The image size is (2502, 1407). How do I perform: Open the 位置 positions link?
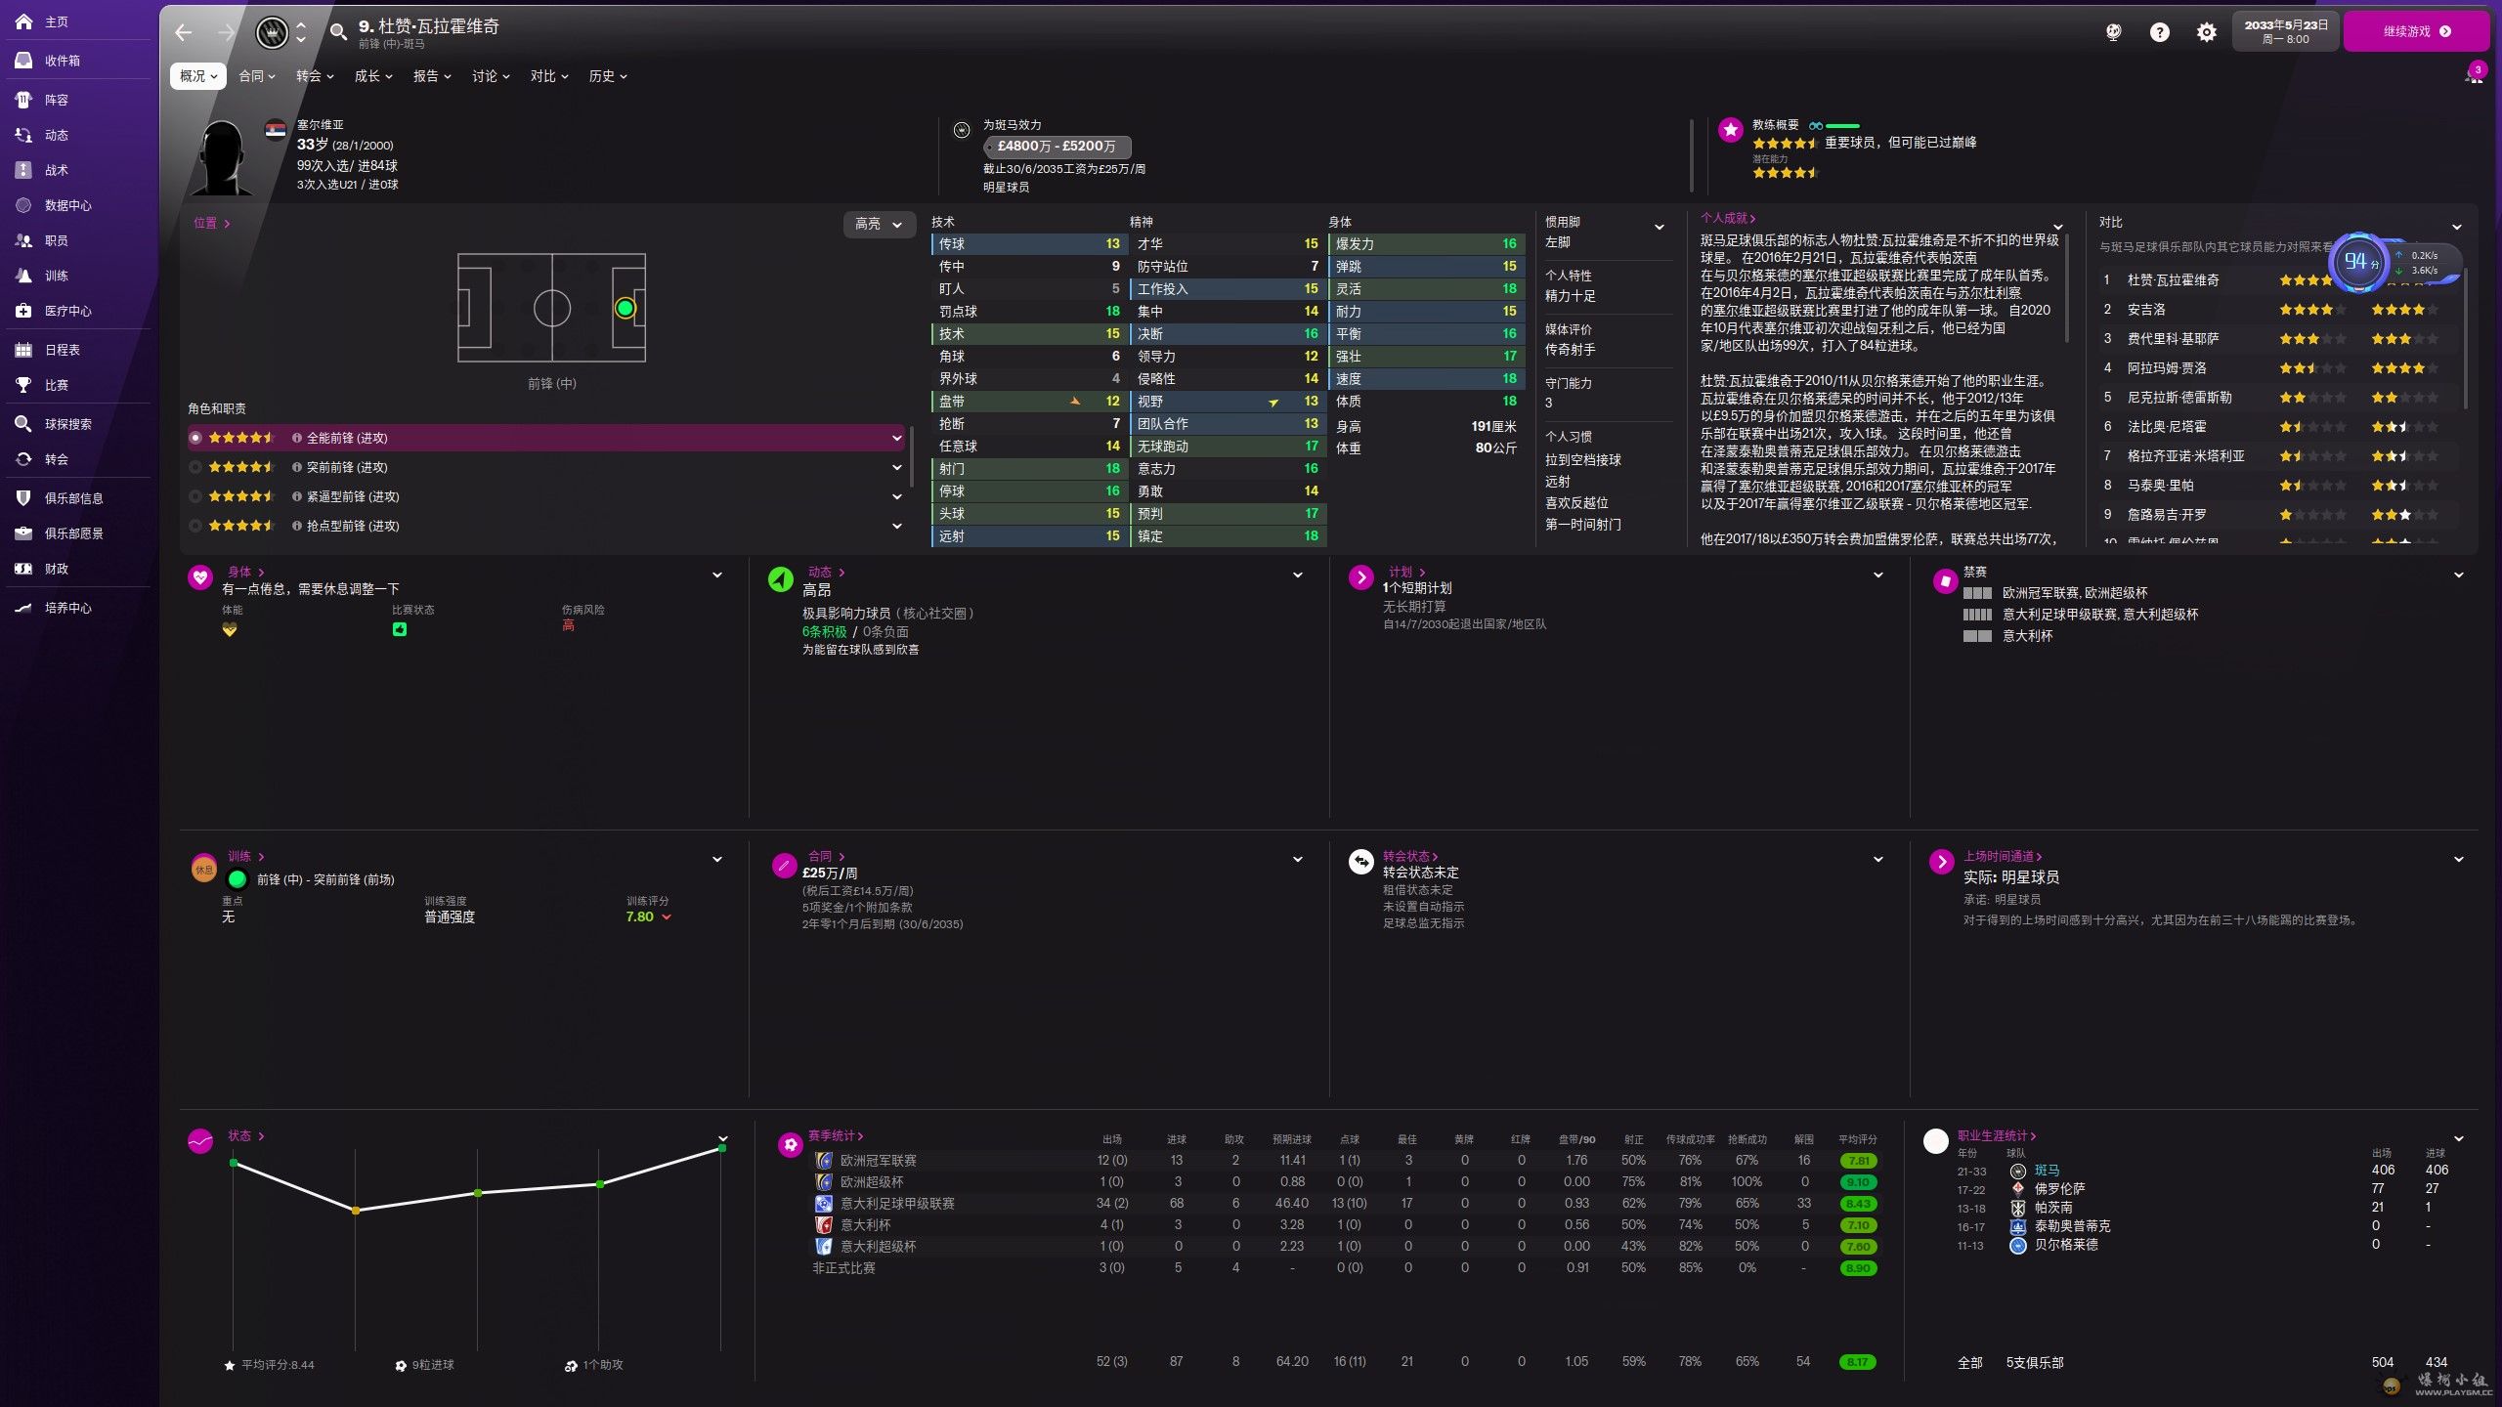211,223
